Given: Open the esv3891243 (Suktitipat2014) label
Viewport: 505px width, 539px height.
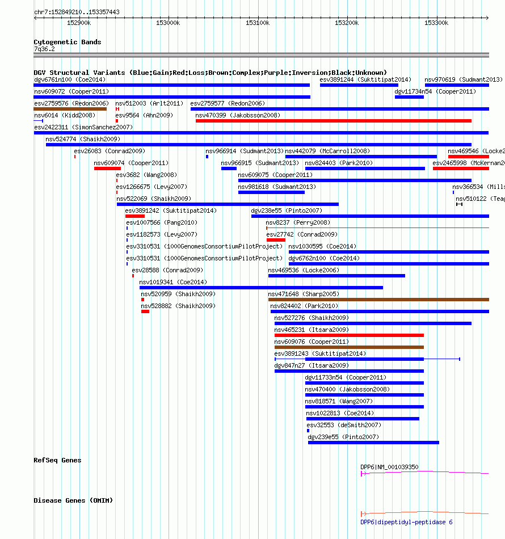Looking at the screenshot, I should [x=320, y=353].
